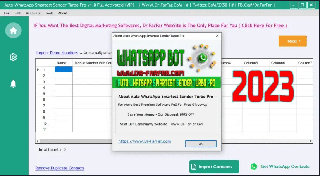This screenshot has width=320, height=176.
Task: Close the About dialog with the X
Action: 217,36
